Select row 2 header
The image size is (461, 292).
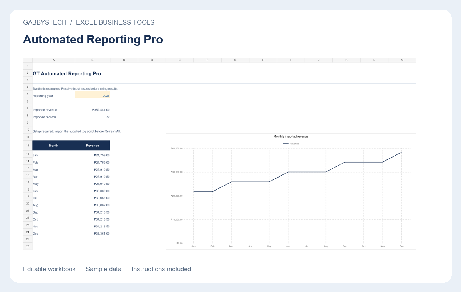click(x=28, y=73)
